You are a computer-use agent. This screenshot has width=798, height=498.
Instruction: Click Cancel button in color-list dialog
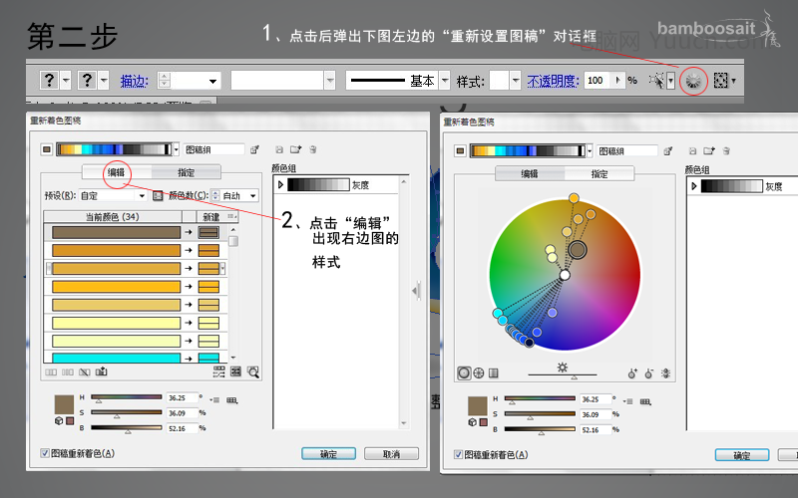(x=391, y=454)
